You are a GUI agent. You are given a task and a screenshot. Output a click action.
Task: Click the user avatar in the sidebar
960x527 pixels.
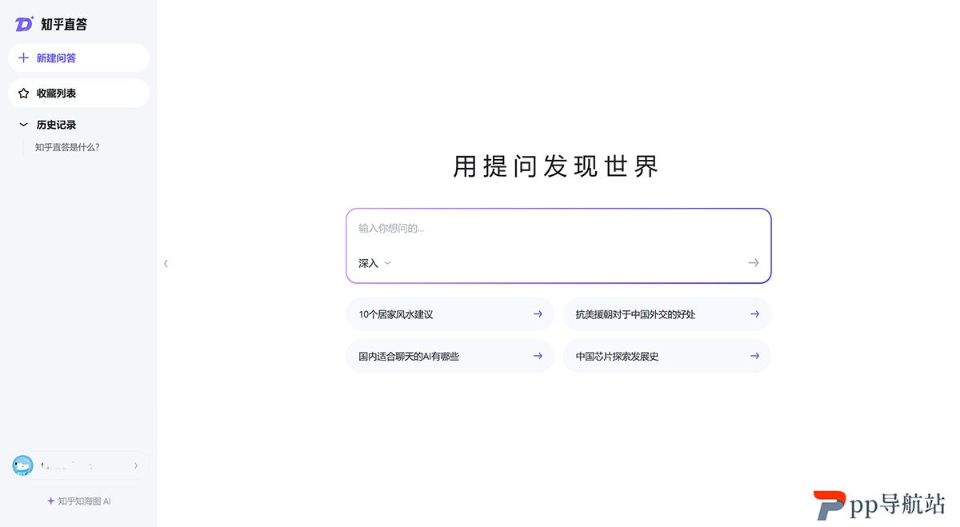[x=22, y=465]
